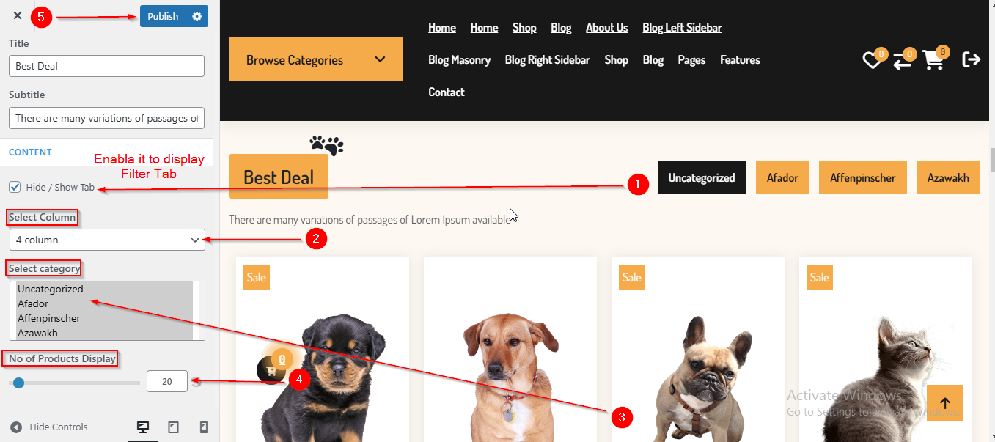
Task: Click the Publish button
Action: click(x=164, y=16)
